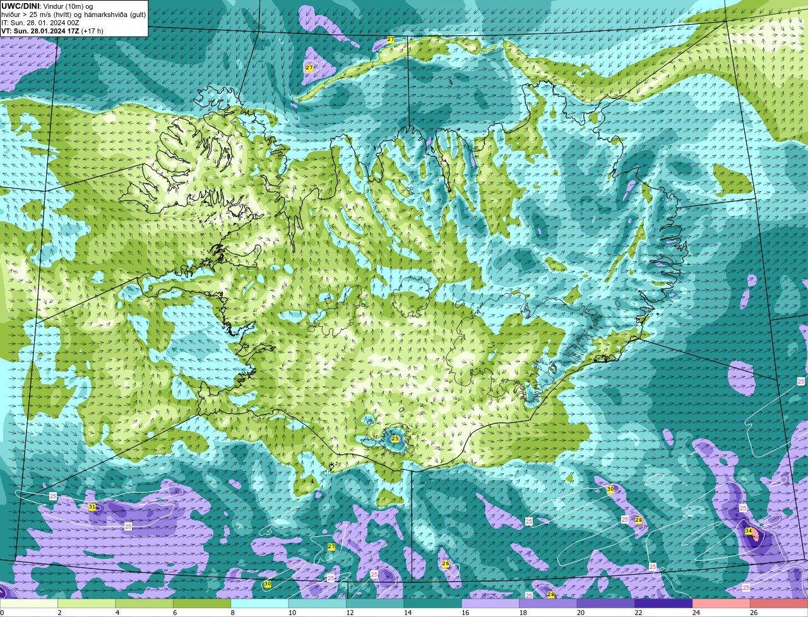Click the 'UWC/DINI: Vindur (10m) og' title line
Image resolution: width=808 pixels, height=617 pixels.
[x=47, y=6]
